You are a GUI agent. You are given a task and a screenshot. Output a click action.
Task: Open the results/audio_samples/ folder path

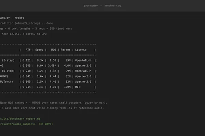(x=18, y=124)
